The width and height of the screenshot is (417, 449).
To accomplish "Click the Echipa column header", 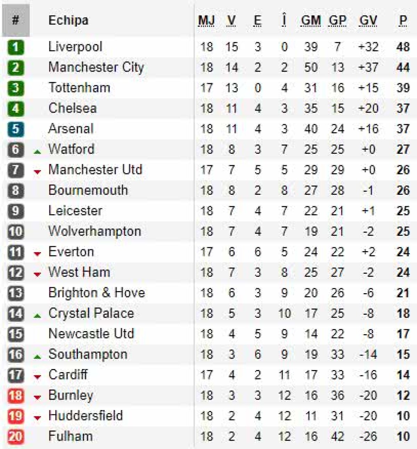I will click(68, 21).
